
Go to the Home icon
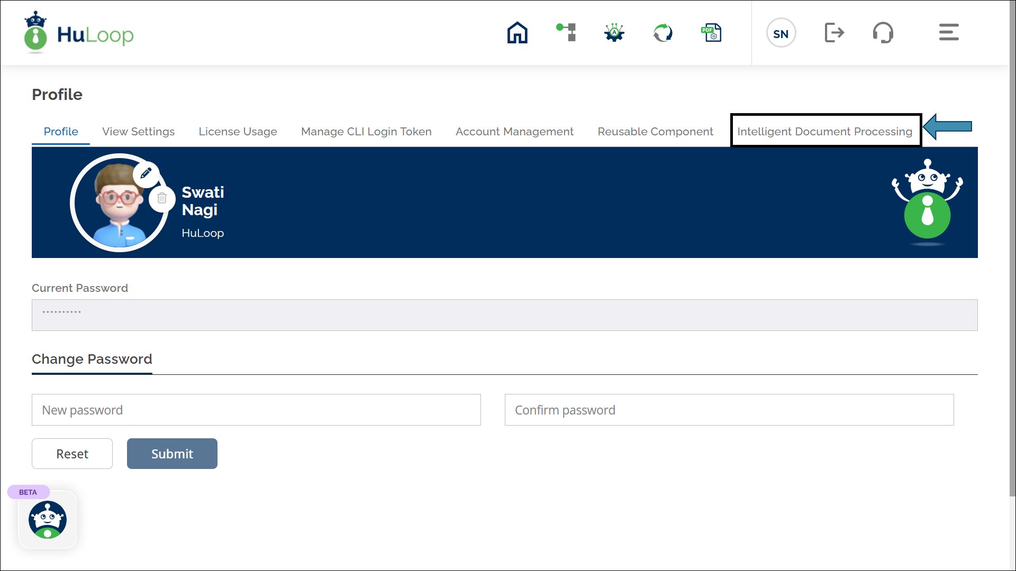click(517, 33)
